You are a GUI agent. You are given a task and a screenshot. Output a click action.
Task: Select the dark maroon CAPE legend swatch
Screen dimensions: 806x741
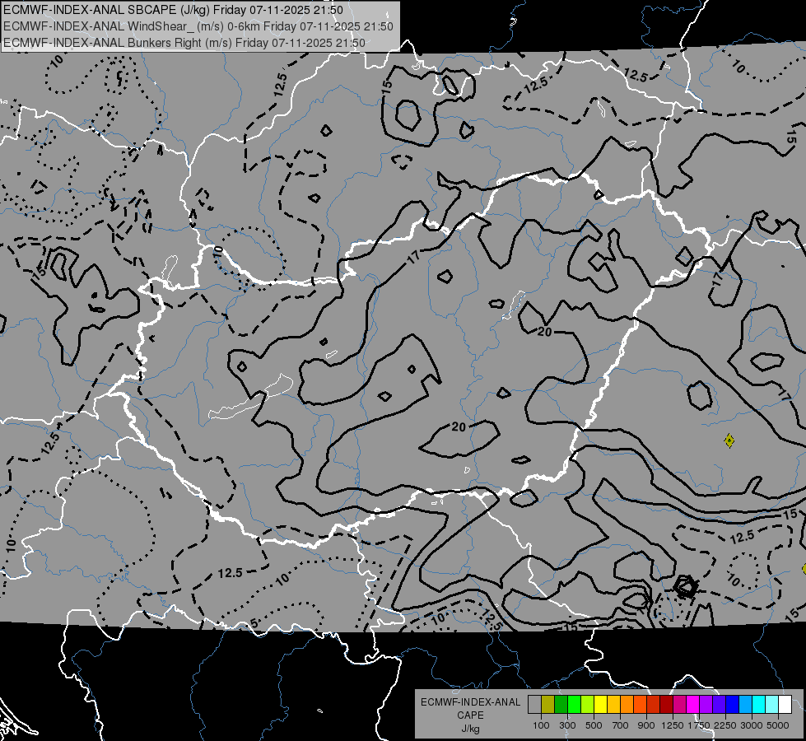(666, 705)
